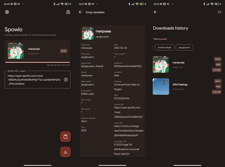Tap the Wi-Fi status icon on first screen

tap(62, 4)
